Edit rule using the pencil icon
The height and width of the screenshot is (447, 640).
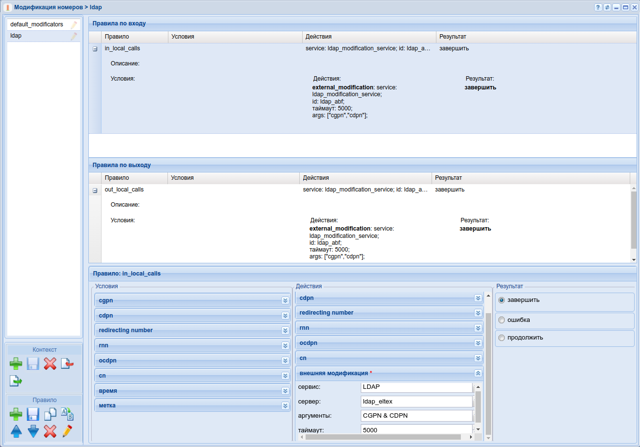pyautogui.click(x=67, y=431)
